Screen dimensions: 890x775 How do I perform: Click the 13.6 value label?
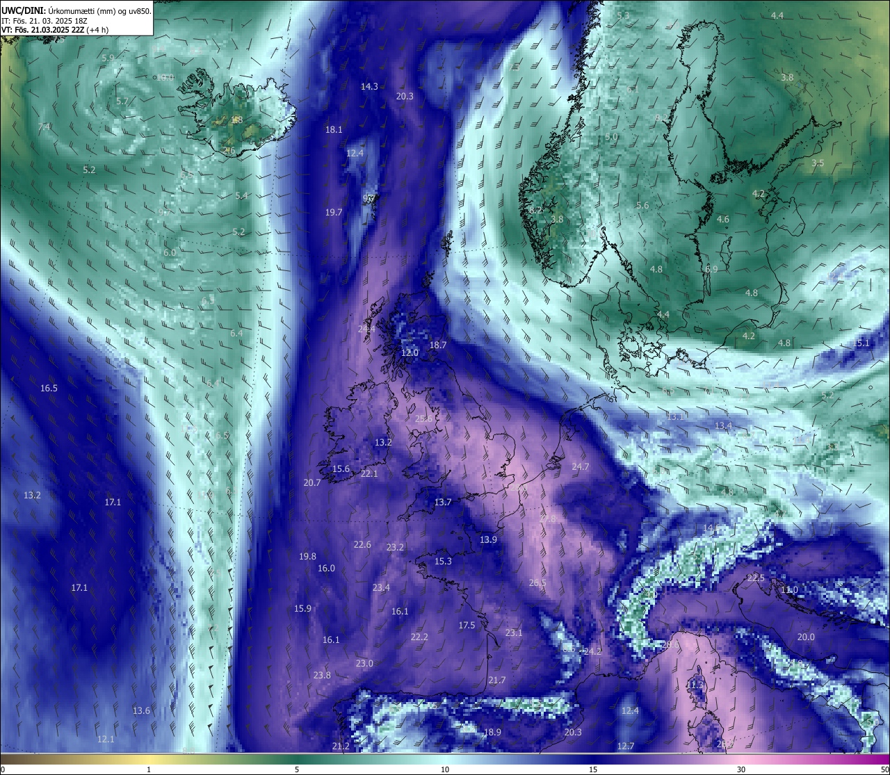(141, 711)
